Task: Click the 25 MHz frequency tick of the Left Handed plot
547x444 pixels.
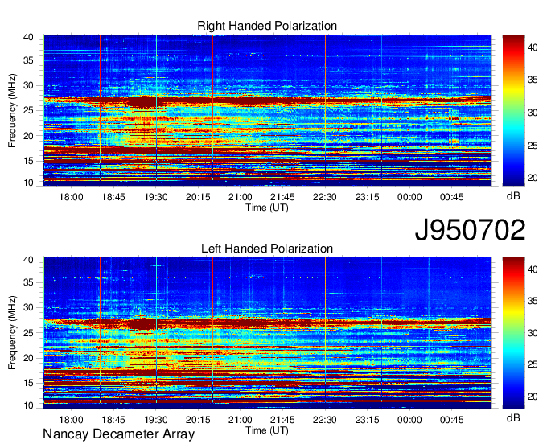Action: click(x=28, y=333)
